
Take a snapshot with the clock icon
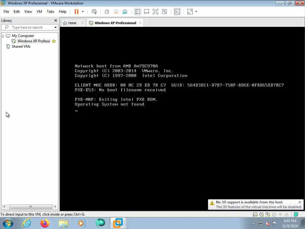107,12
